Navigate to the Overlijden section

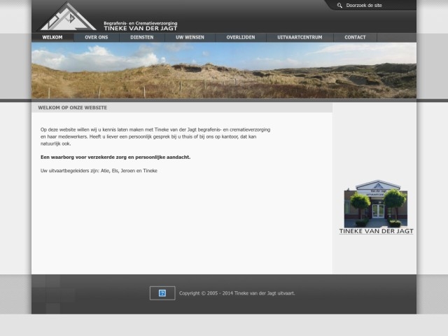pyautogui.click(x=240, y=37)
